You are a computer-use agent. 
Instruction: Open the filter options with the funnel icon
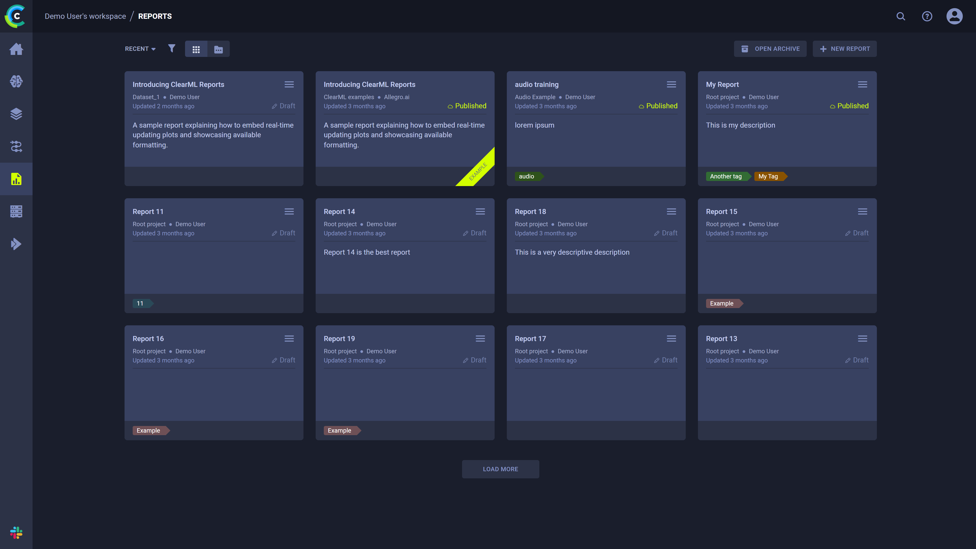pyautogui.click(x=172, y=49)
